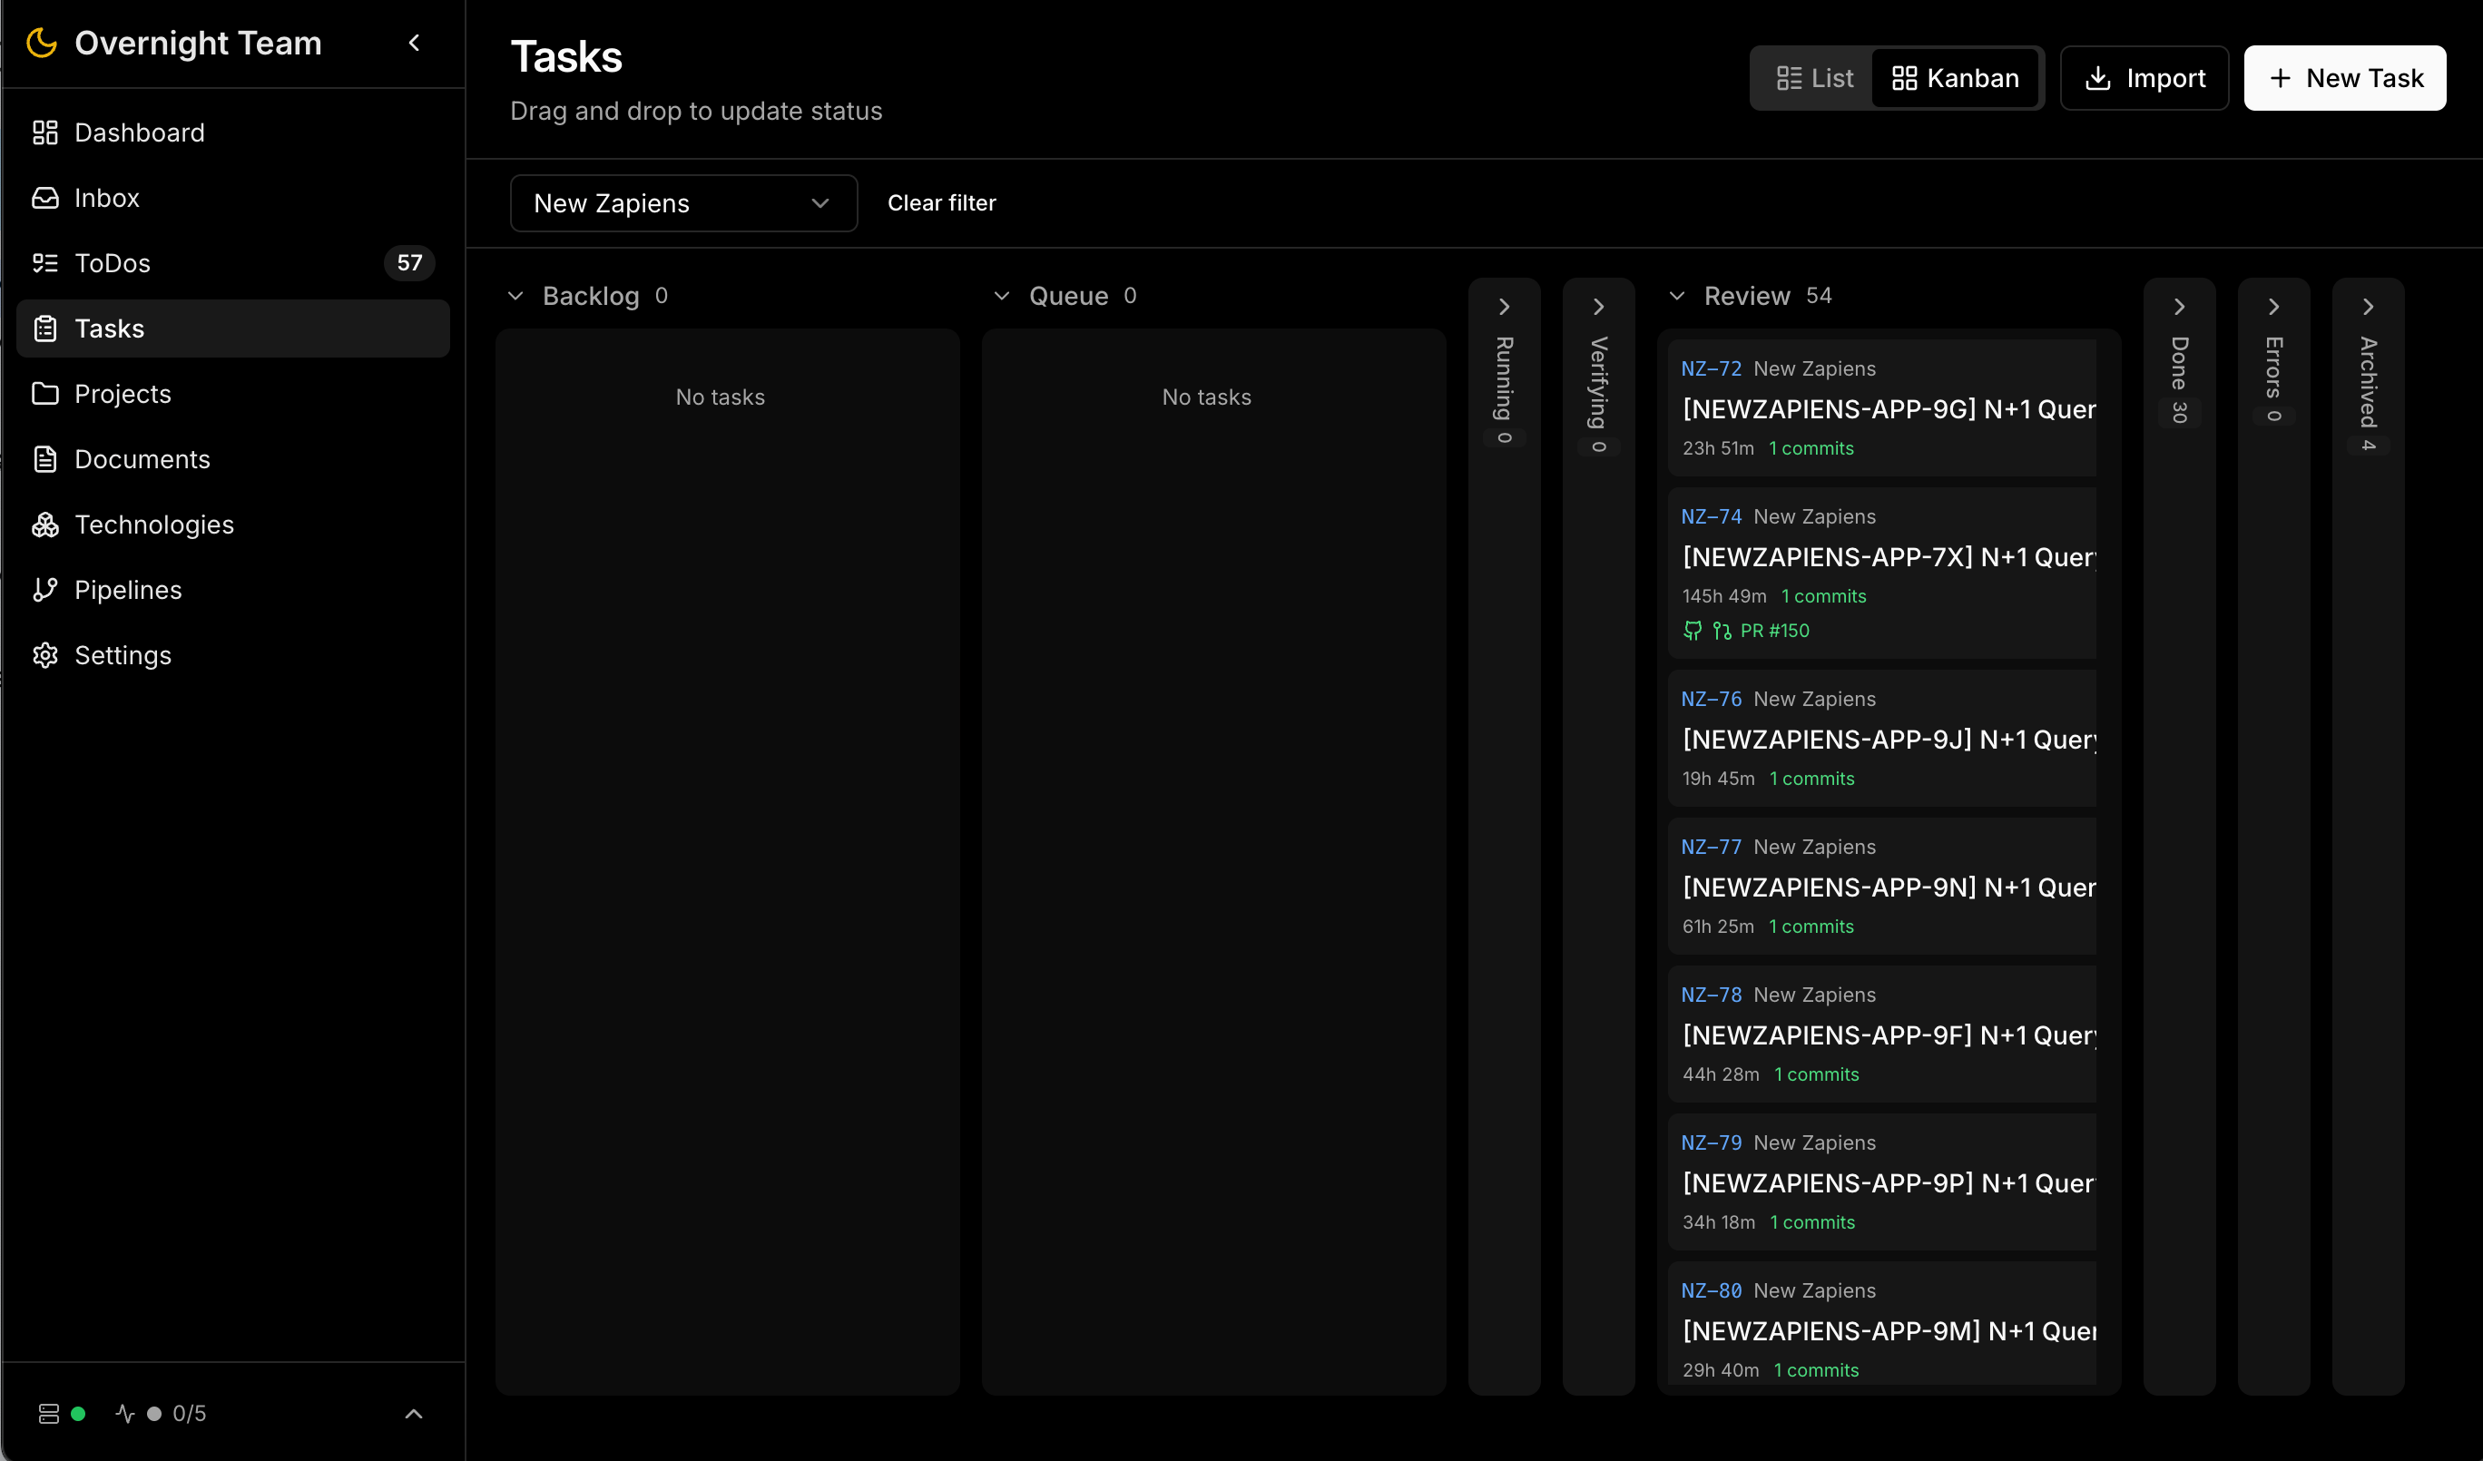Viewport: 2483px width, 1461px height.
Task: Select the Technologies sidebar icon
Action: click(x=45, y=525)
